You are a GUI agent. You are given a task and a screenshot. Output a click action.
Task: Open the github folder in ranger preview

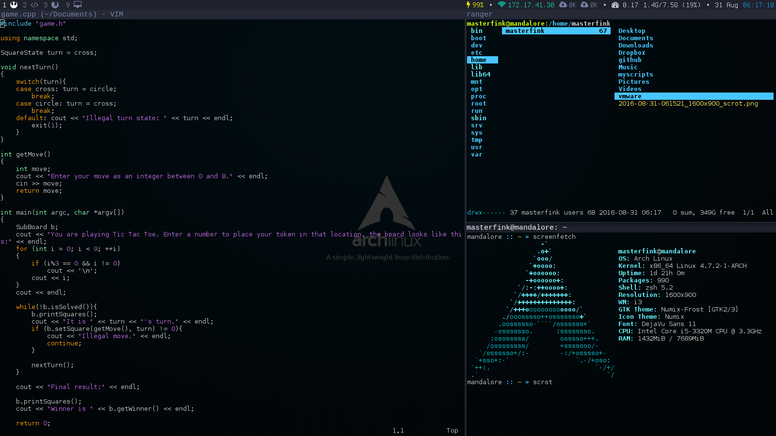[630, 60]
